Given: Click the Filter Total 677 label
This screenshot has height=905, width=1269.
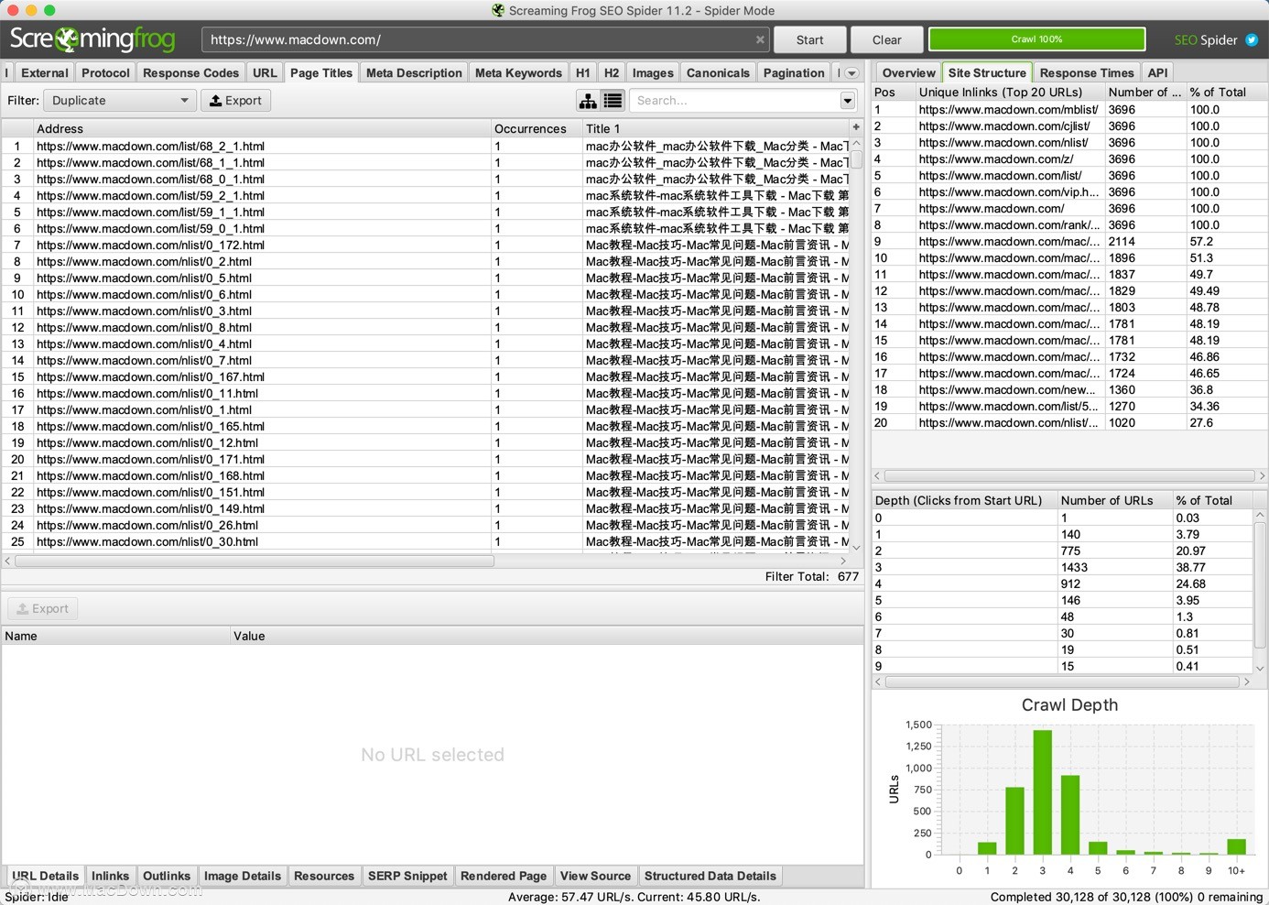Looking at the screenshot, I should pyautogui.click(x=812, y=576).
